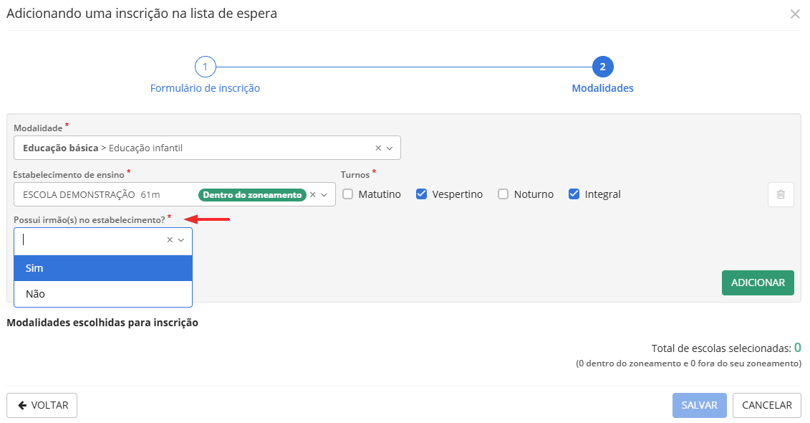
Task: Clear the Modalidade field using its × icon
Action: point(377,147)
